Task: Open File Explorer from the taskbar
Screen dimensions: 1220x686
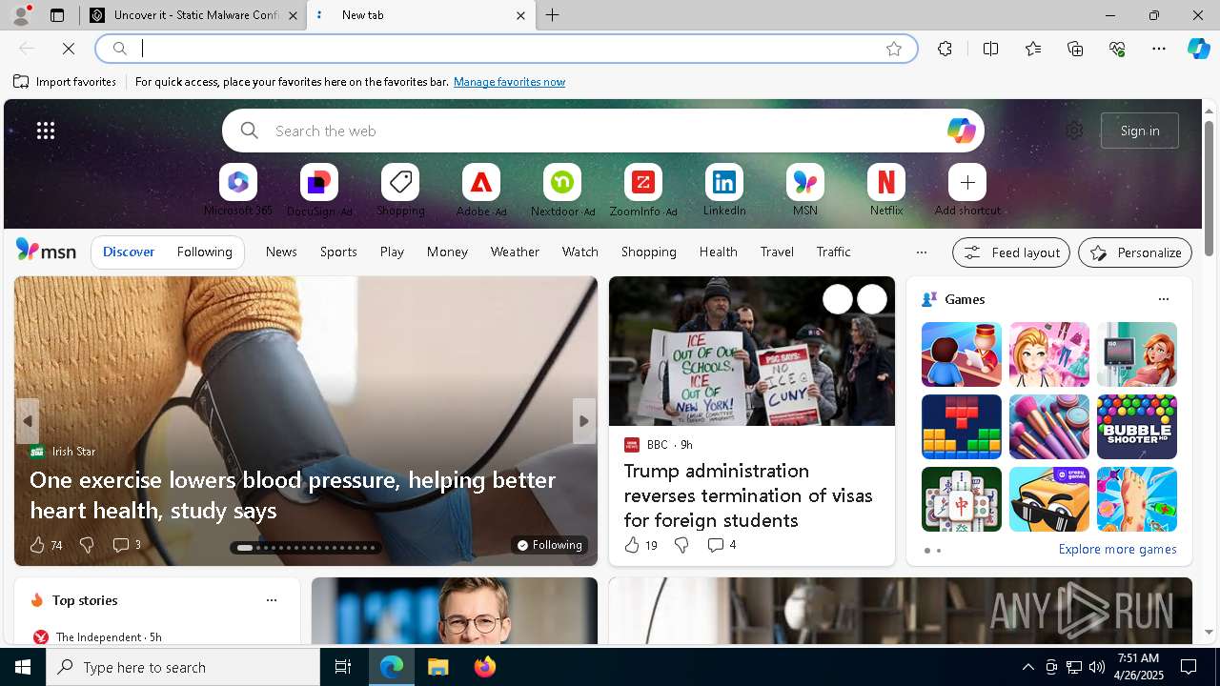Action: (438, 667)
